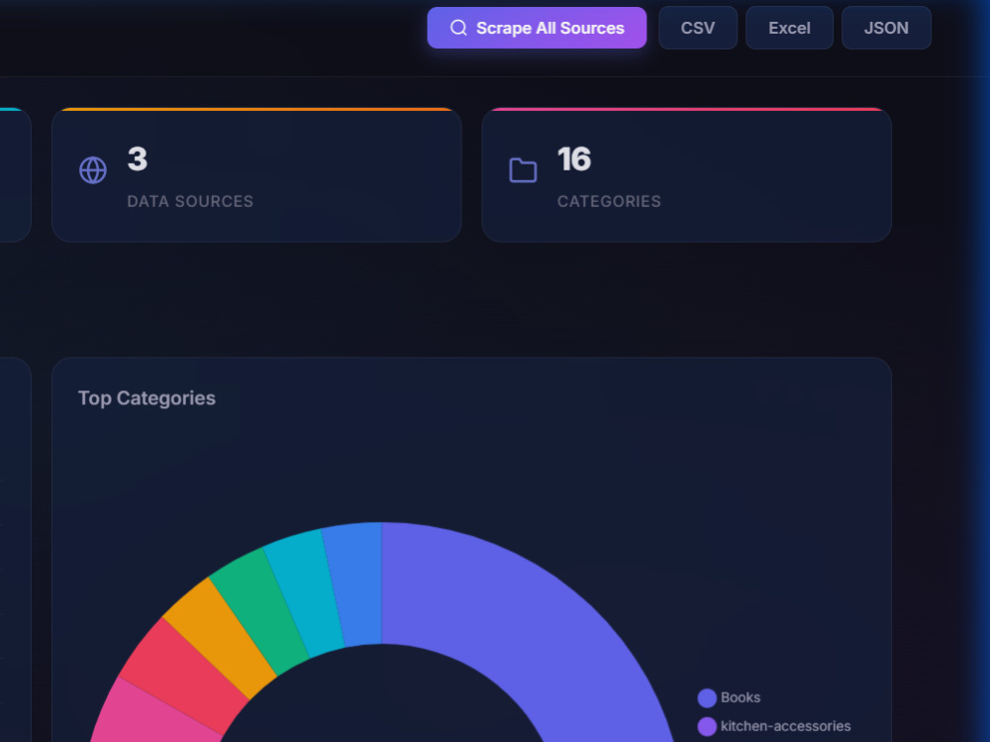This screenshot has width=990, height=742.
Task: Select the Data Sources count 3
Action: pos(138,159)
